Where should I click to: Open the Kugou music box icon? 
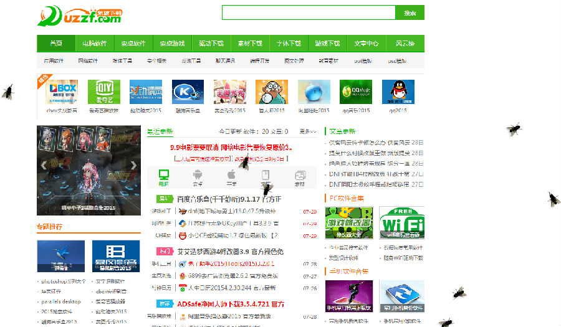point(188,92)
